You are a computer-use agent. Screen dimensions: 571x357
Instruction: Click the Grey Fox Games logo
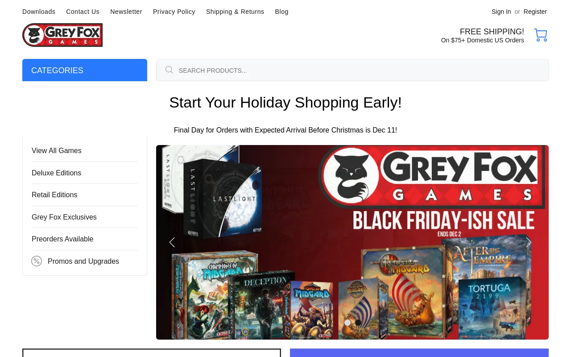62,35
